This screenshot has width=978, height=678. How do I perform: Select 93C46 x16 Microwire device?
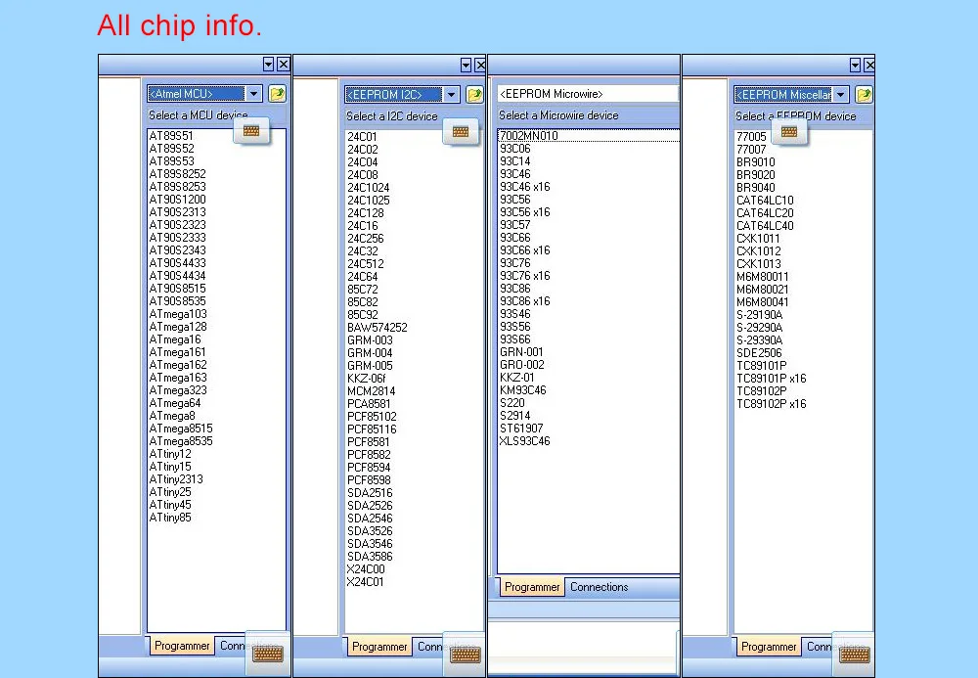coord(524,186)
